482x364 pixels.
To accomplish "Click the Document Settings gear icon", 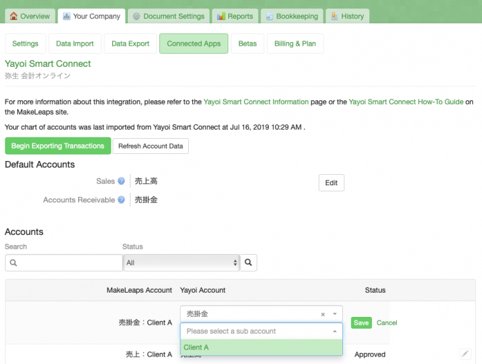I will (136, 16).
